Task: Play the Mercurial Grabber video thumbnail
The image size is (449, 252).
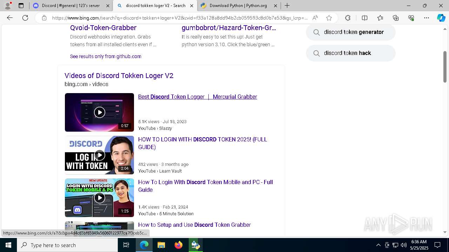Action: [x=99, y=112]
